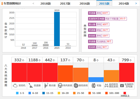Click the 8个 count label
The width and height of the screenshot is (140, 99).
click(96, 60)
